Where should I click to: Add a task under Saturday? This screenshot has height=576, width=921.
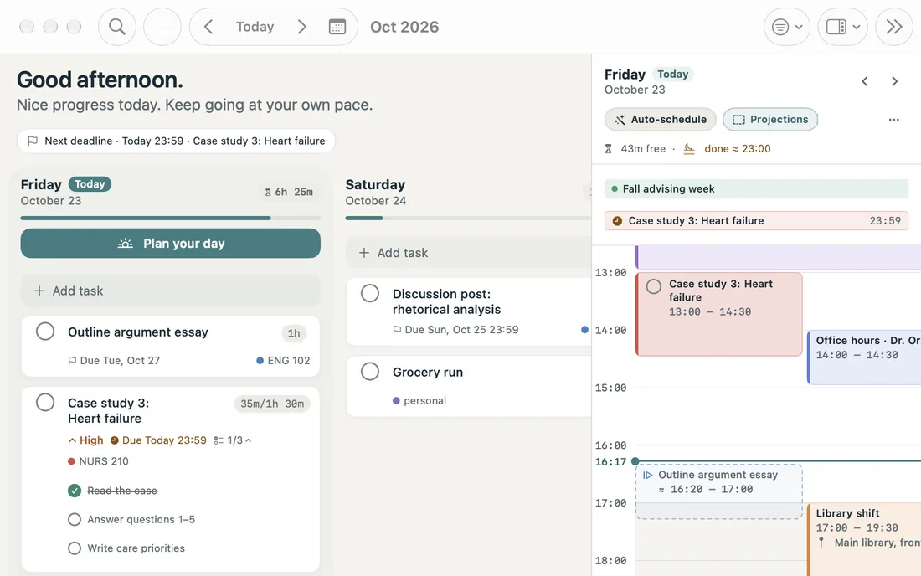pos(468,253)
